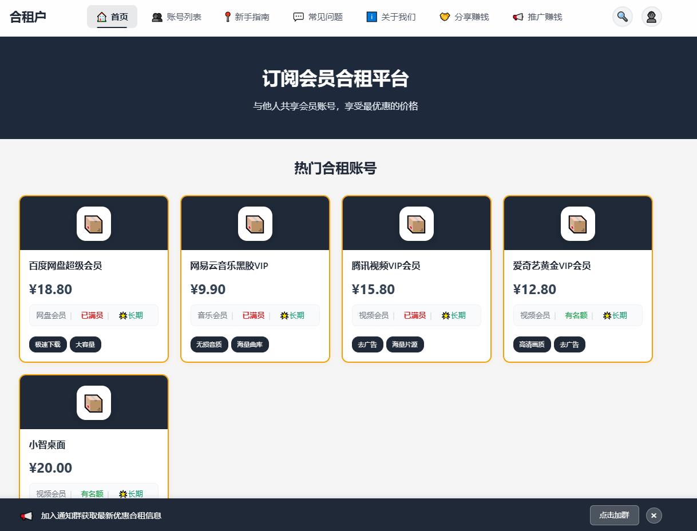Screen dimensions: 697x531
Task: Click the 无损音质 tag
Action: pyautogui.click(x=209, y=344)
